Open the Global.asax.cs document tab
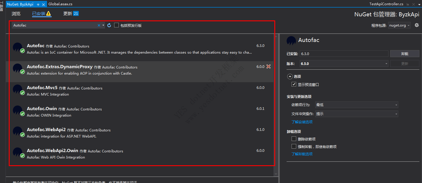Viewport: 422px width, 183px height. [x=60, y=4]
